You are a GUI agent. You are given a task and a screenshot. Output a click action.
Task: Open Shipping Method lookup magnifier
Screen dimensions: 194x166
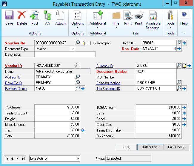[179, 83]
